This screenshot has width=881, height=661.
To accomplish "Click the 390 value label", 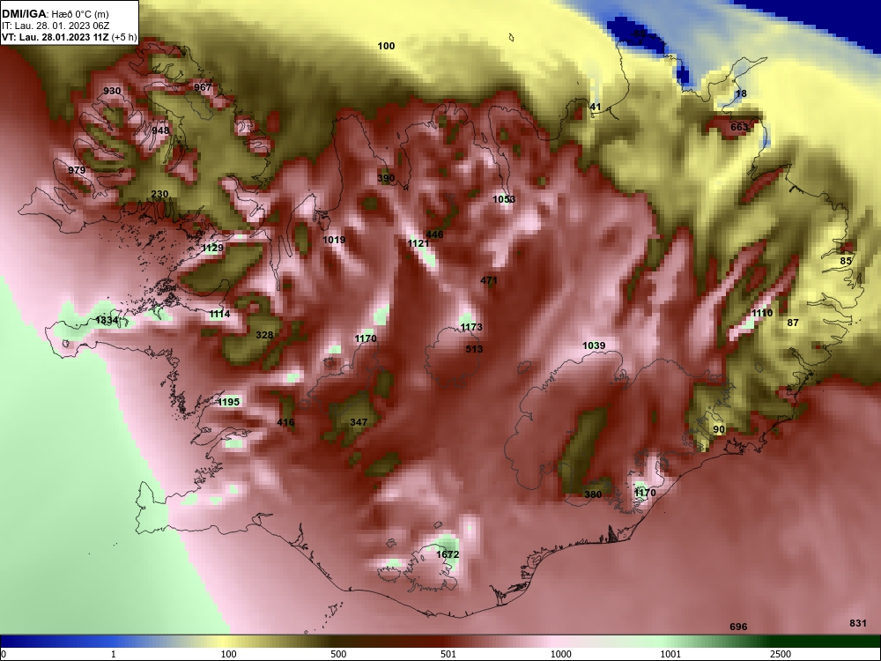I will (386, 178).
